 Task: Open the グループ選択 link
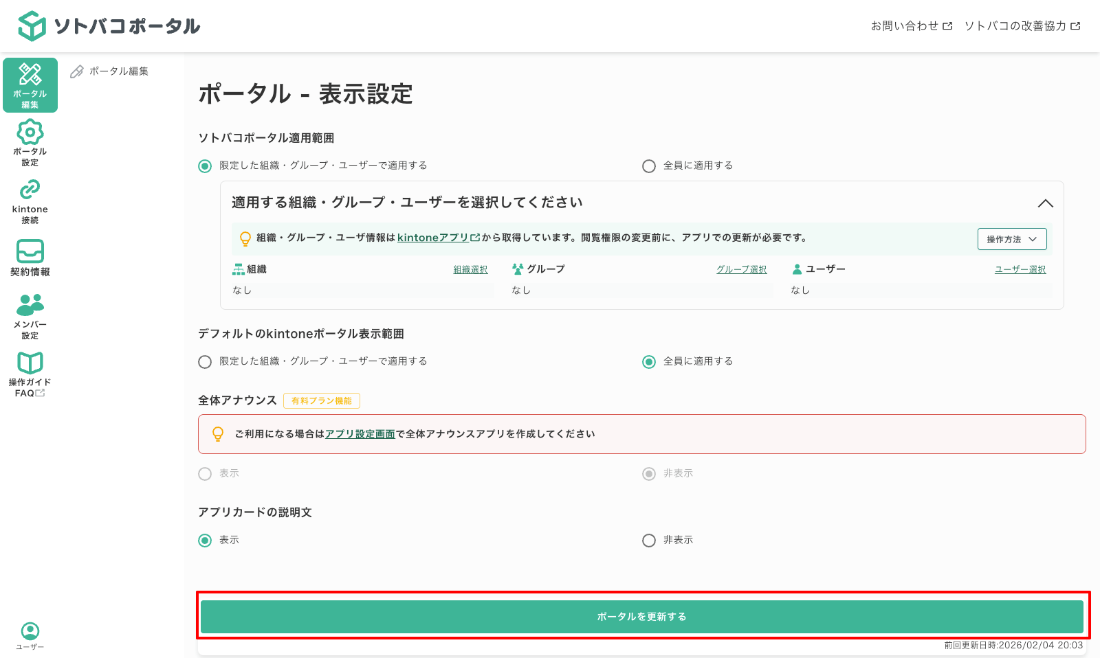pyautogui.click(x=741, y=269)
